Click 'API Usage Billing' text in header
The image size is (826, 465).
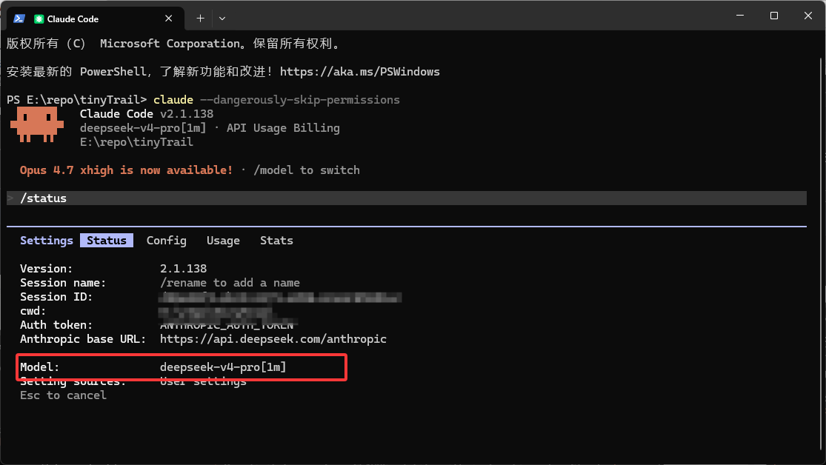pyautogui.click(x=284, y=128)
